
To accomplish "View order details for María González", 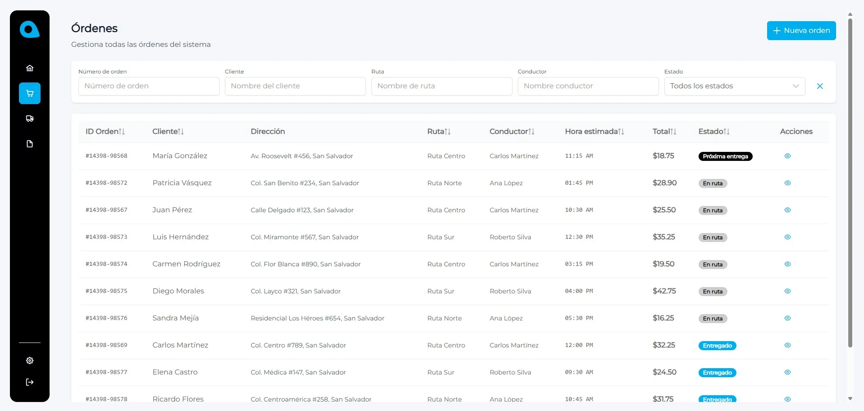I will tap(787, 156).
